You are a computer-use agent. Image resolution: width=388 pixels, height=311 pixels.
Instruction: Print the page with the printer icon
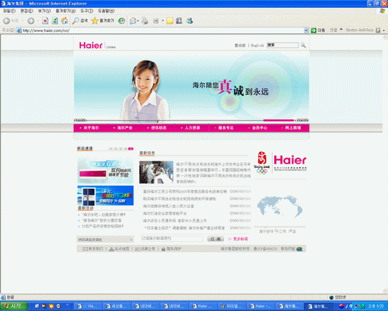coord(145,21)
